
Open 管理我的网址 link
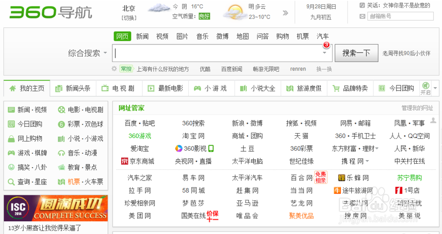417,108
